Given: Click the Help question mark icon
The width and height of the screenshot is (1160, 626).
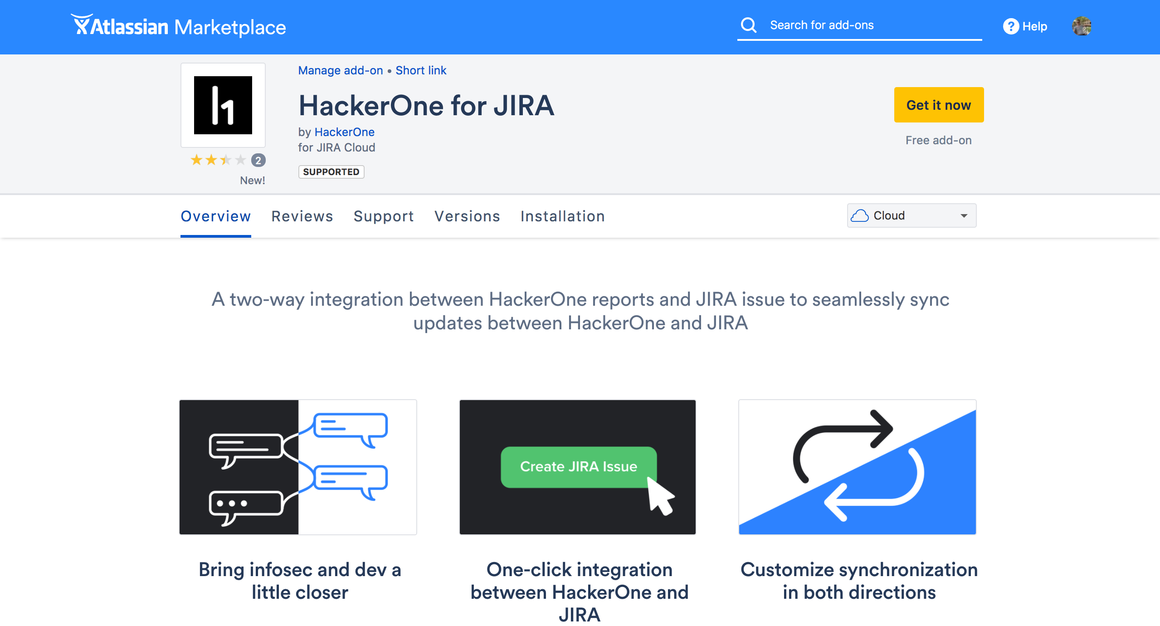Looking at the screenshot, I should [x=1010, y=26].
